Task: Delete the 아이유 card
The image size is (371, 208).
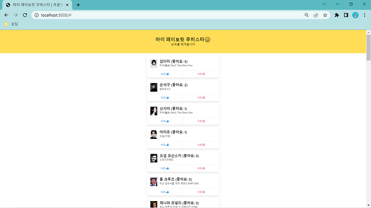Action: click(x=201, y=145)
